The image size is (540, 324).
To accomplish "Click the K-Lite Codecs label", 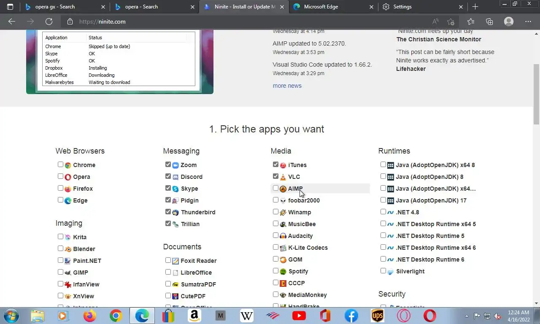I will 308,248.
